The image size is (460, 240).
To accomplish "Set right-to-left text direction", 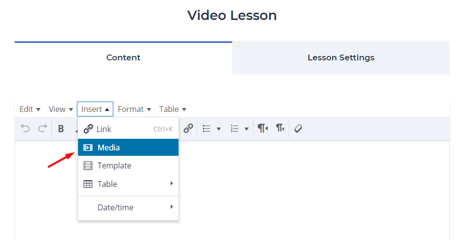I will [x=280, y=129].
